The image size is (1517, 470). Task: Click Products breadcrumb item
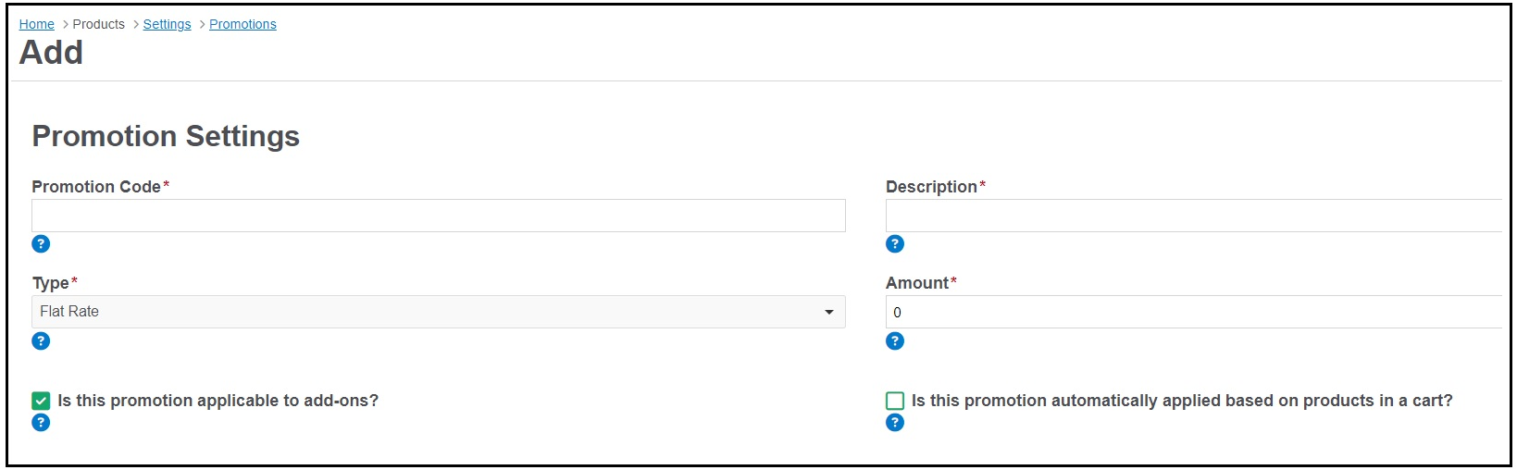(x=99, y=24)
